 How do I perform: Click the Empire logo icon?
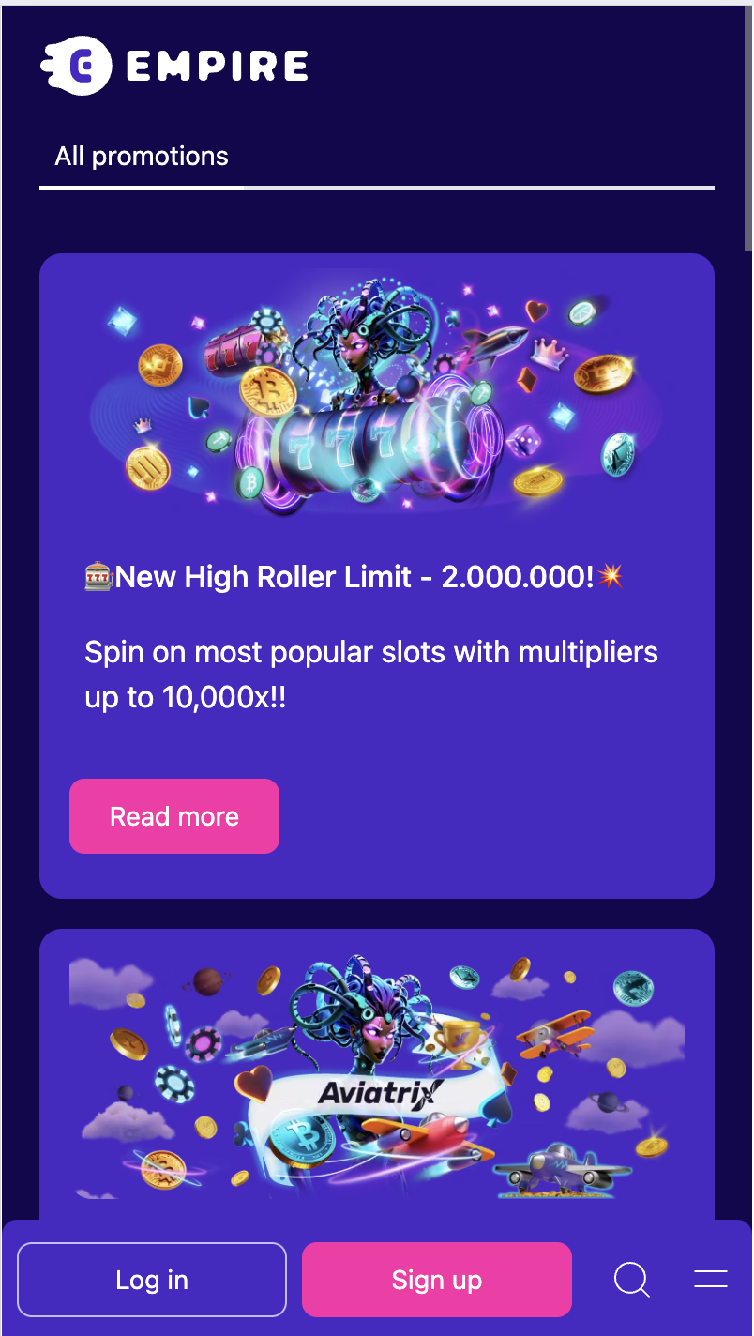pos(76,65)
